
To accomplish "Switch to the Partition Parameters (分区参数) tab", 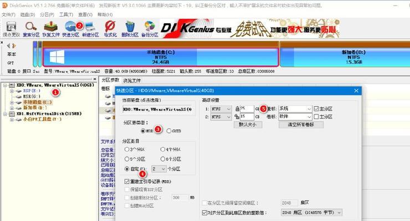I will 110,80.
